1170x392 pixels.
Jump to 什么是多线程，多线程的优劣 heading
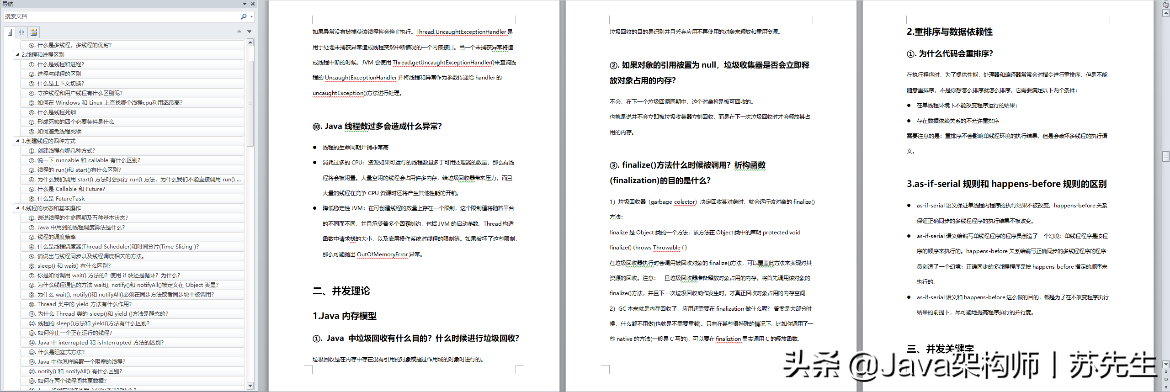(x=133, y=45)
